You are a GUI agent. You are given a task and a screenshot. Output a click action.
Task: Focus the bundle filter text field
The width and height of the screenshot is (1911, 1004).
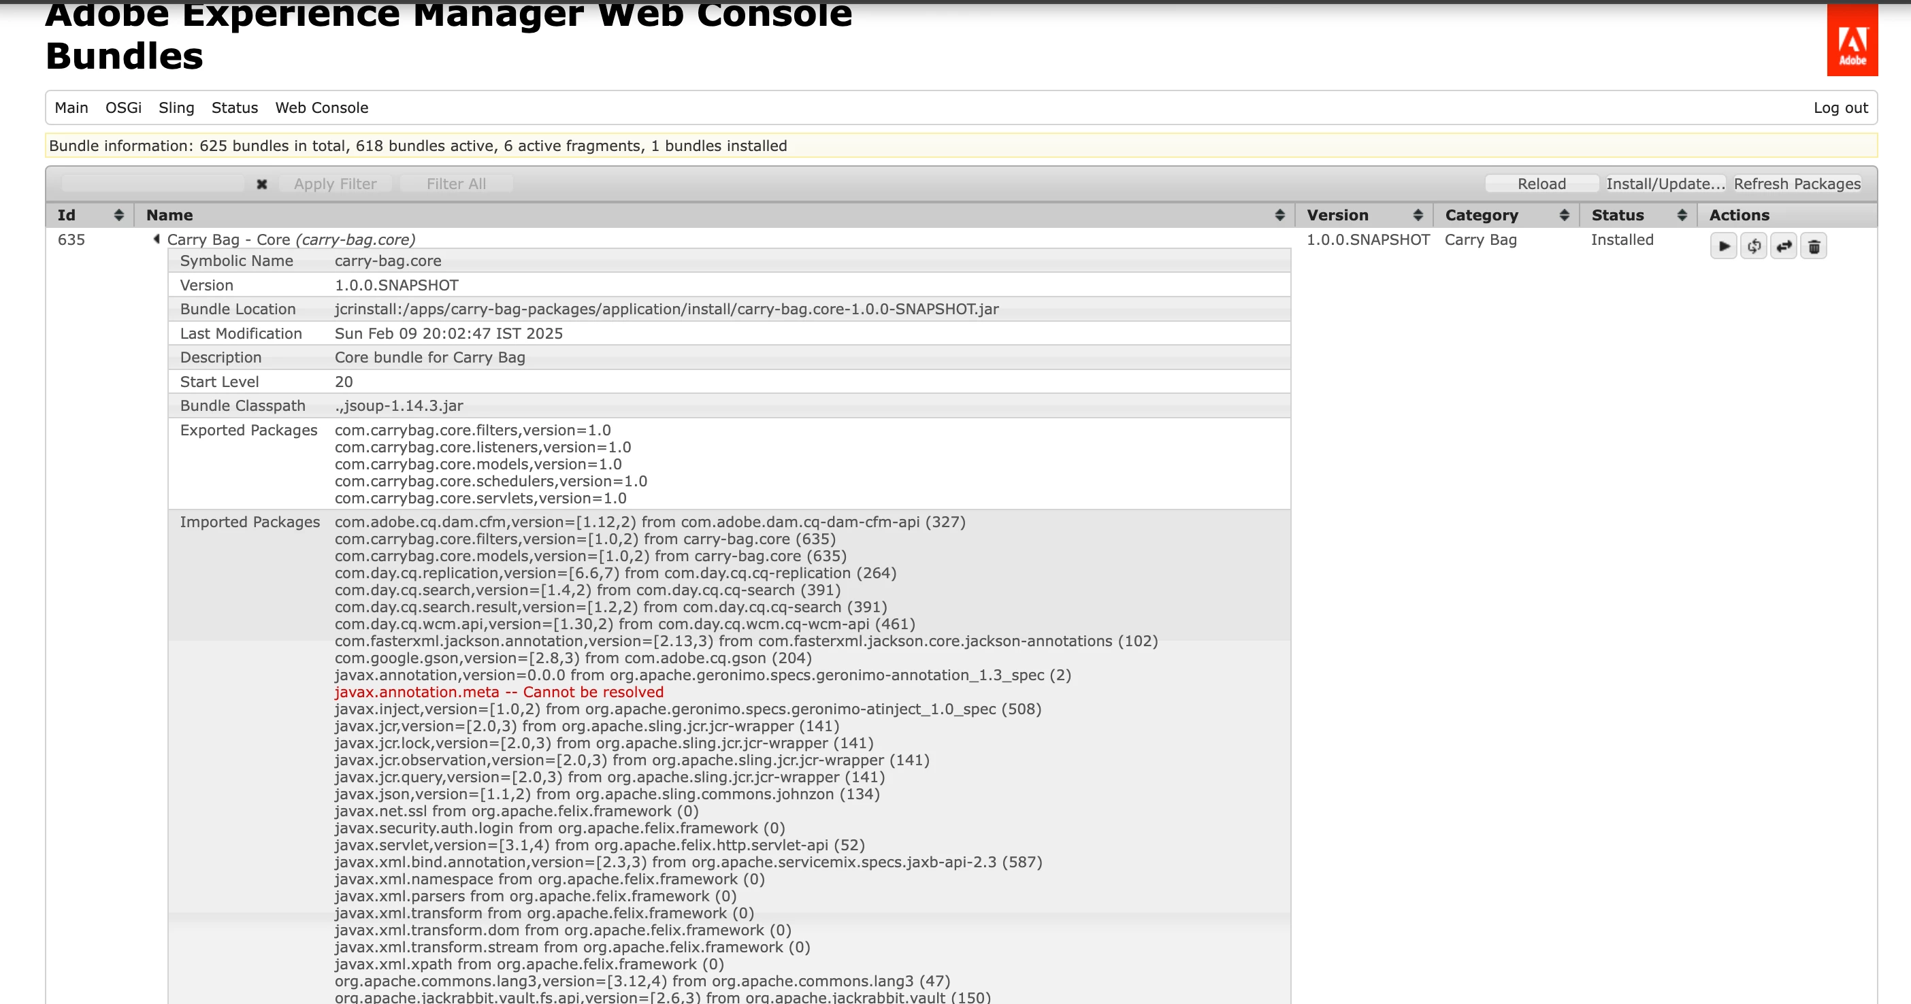[x=153, y=184]
